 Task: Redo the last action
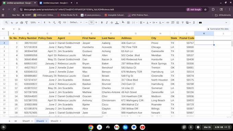coord(17,23)
